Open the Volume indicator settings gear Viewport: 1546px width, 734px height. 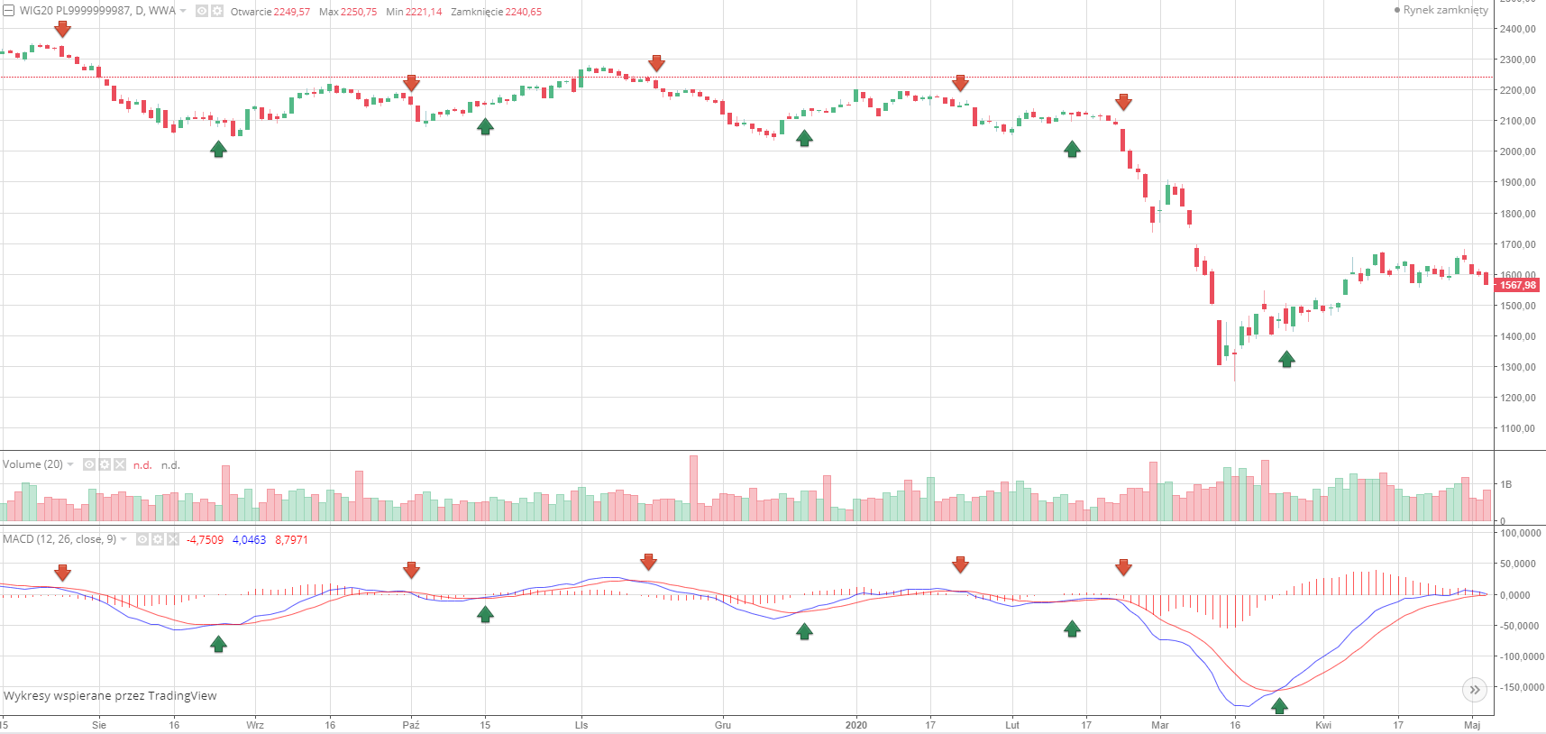click(105, 464)
